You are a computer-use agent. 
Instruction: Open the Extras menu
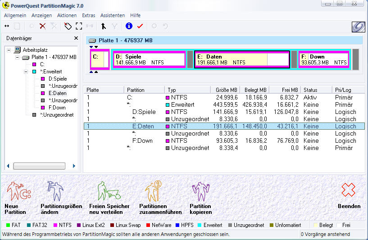[88, 15]
